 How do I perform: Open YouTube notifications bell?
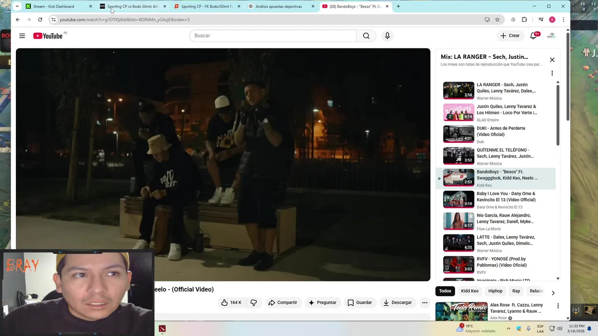(534, 35)
